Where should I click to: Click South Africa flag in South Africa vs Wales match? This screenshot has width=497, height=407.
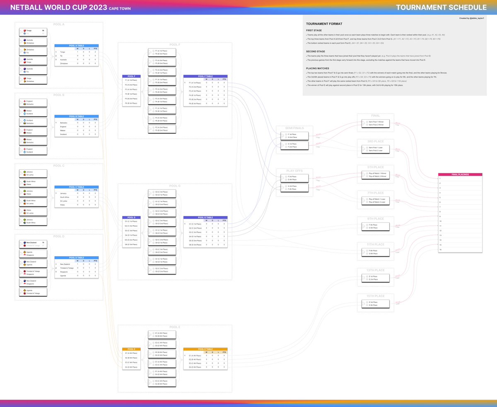[25, 181]
